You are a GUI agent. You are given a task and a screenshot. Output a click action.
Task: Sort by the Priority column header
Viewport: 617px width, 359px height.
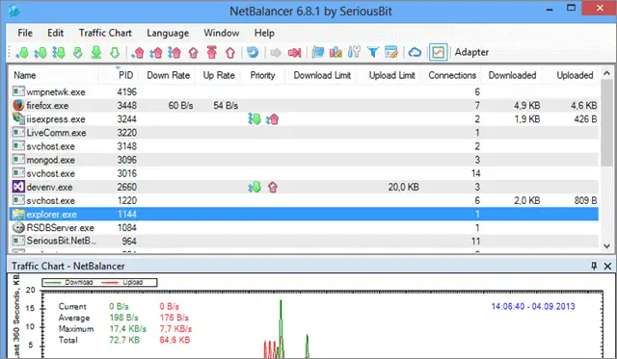(262, 75)
